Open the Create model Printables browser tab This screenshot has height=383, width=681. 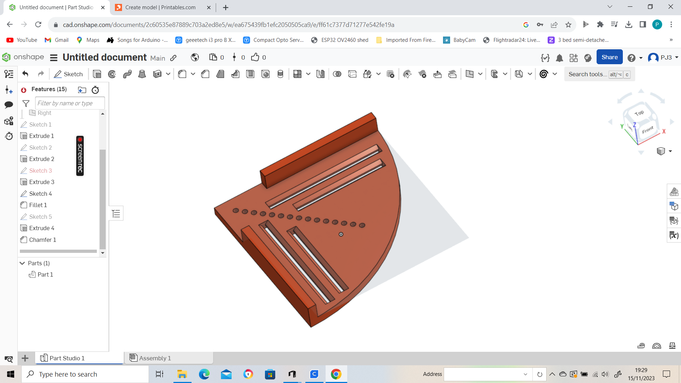[160, 7]
